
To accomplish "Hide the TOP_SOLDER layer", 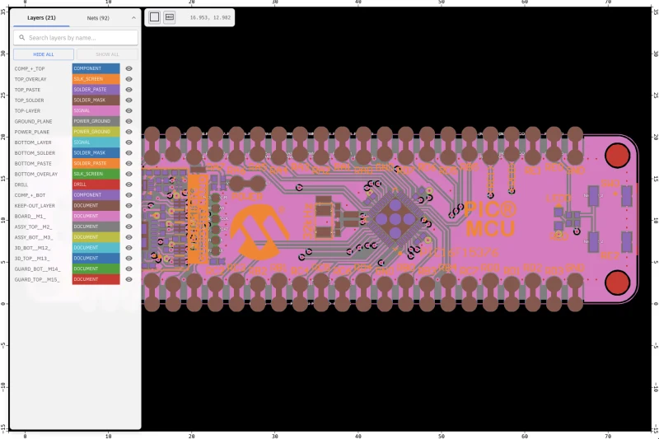I will click(129, 100).
